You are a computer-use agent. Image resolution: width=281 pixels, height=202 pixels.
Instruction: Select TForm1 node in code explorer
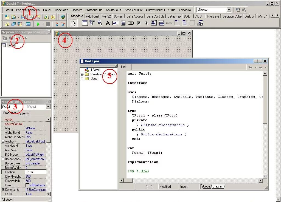pos(95,70)
